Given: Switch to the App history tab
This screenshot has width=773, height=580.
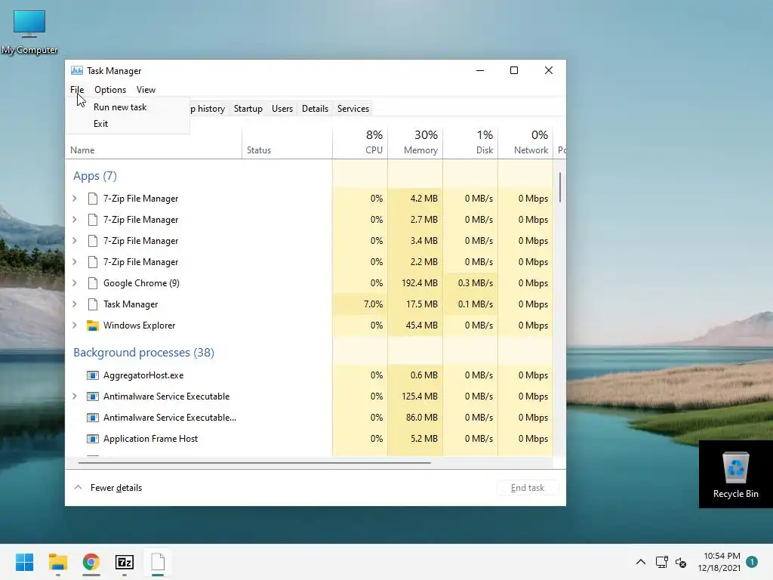Looking at the screenshot, I should pyautogui.click(x=208, y=109).
